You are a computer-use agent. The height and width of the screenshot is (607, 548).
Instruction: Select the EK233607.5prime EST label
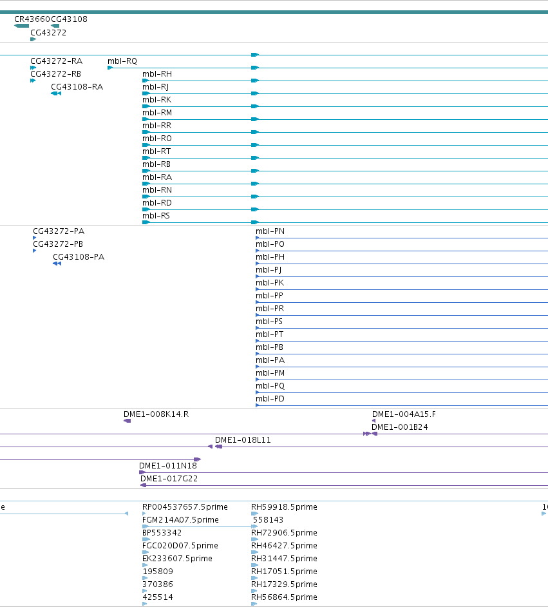point(177,559)
